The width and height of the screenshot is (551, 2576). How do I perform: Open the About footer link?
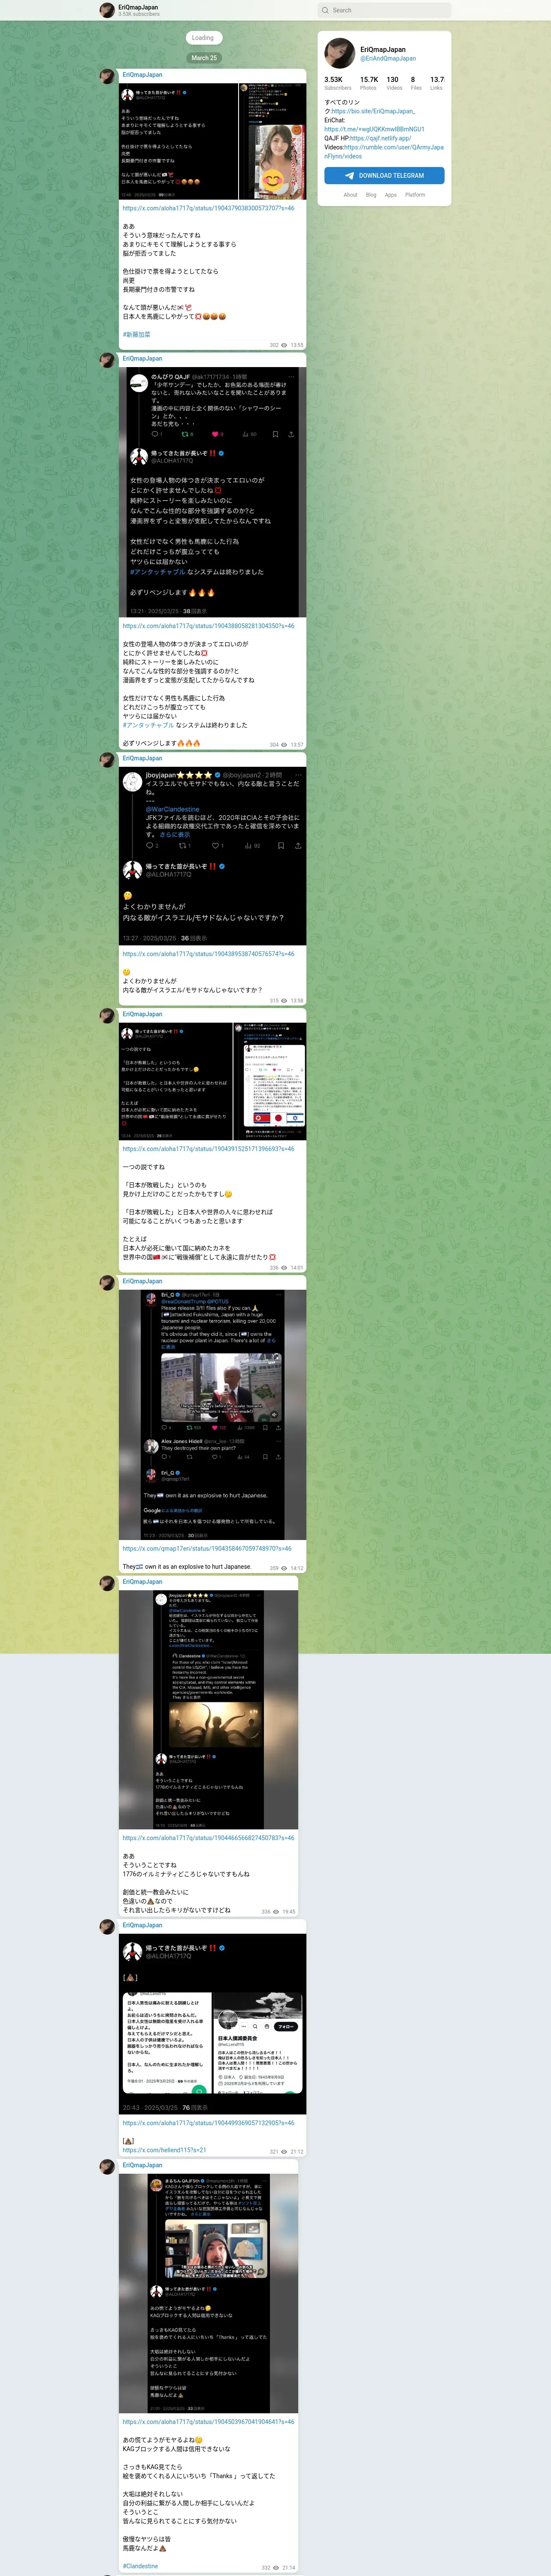click(350, 195)
